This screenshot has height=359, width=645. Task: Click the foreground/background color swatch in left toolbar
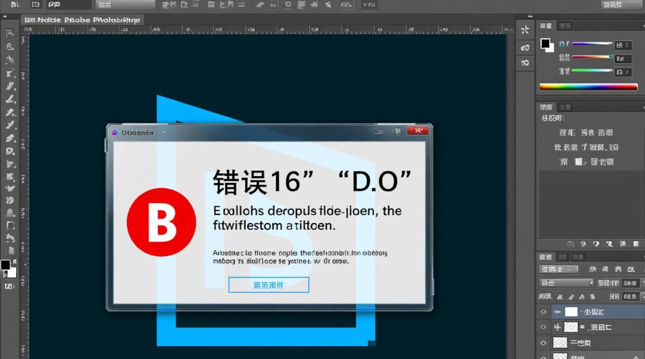tap(8, 269)
